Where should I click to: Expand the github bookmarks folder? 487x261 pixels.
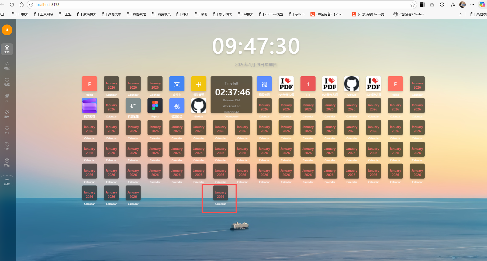[x=297, y=14]
